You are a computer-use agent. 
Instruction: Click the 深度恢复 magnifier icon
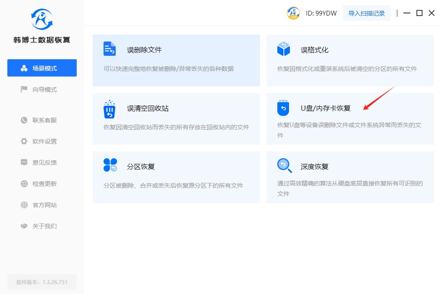[283, 165]
